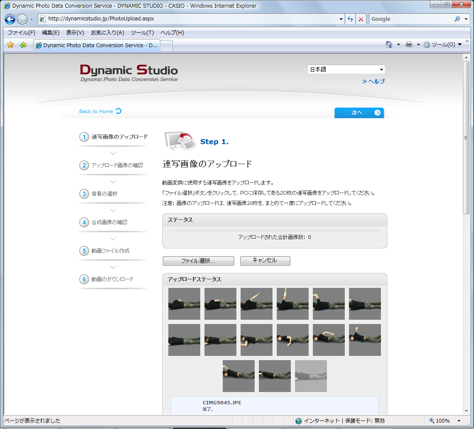The image size is (474, 429).
Task: Click the faded final upload thumbnail
Action: coord(310,376)
